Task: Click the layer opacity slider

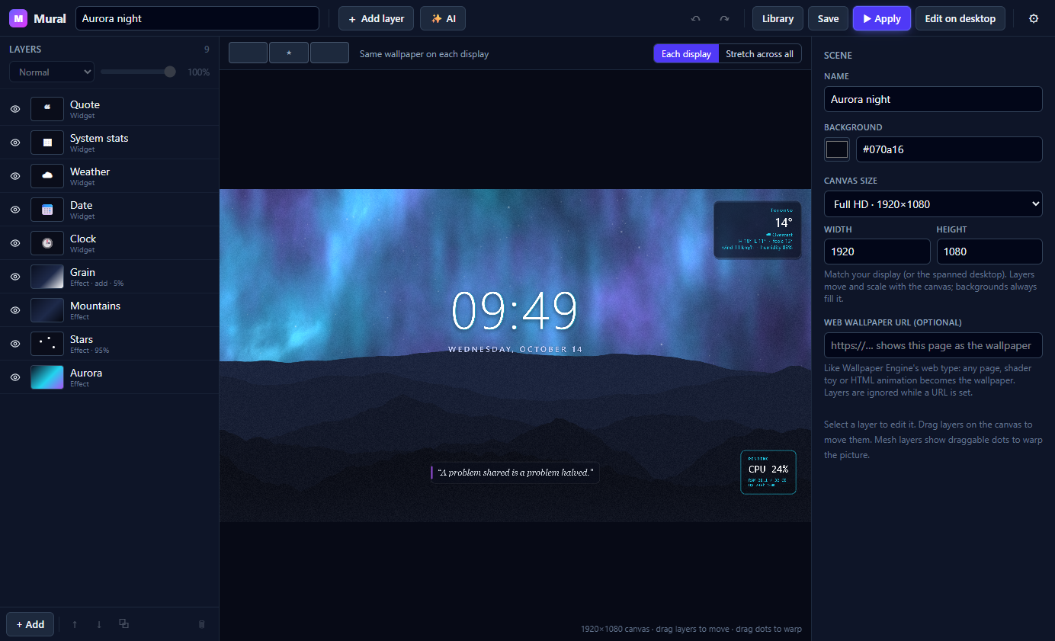Action: click(138, 72)
